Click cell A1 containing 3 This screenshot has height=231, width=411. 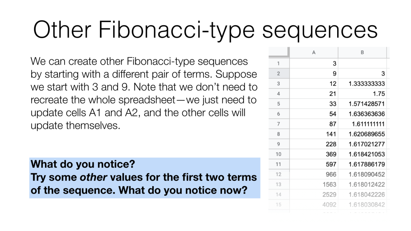click(313, 63)
